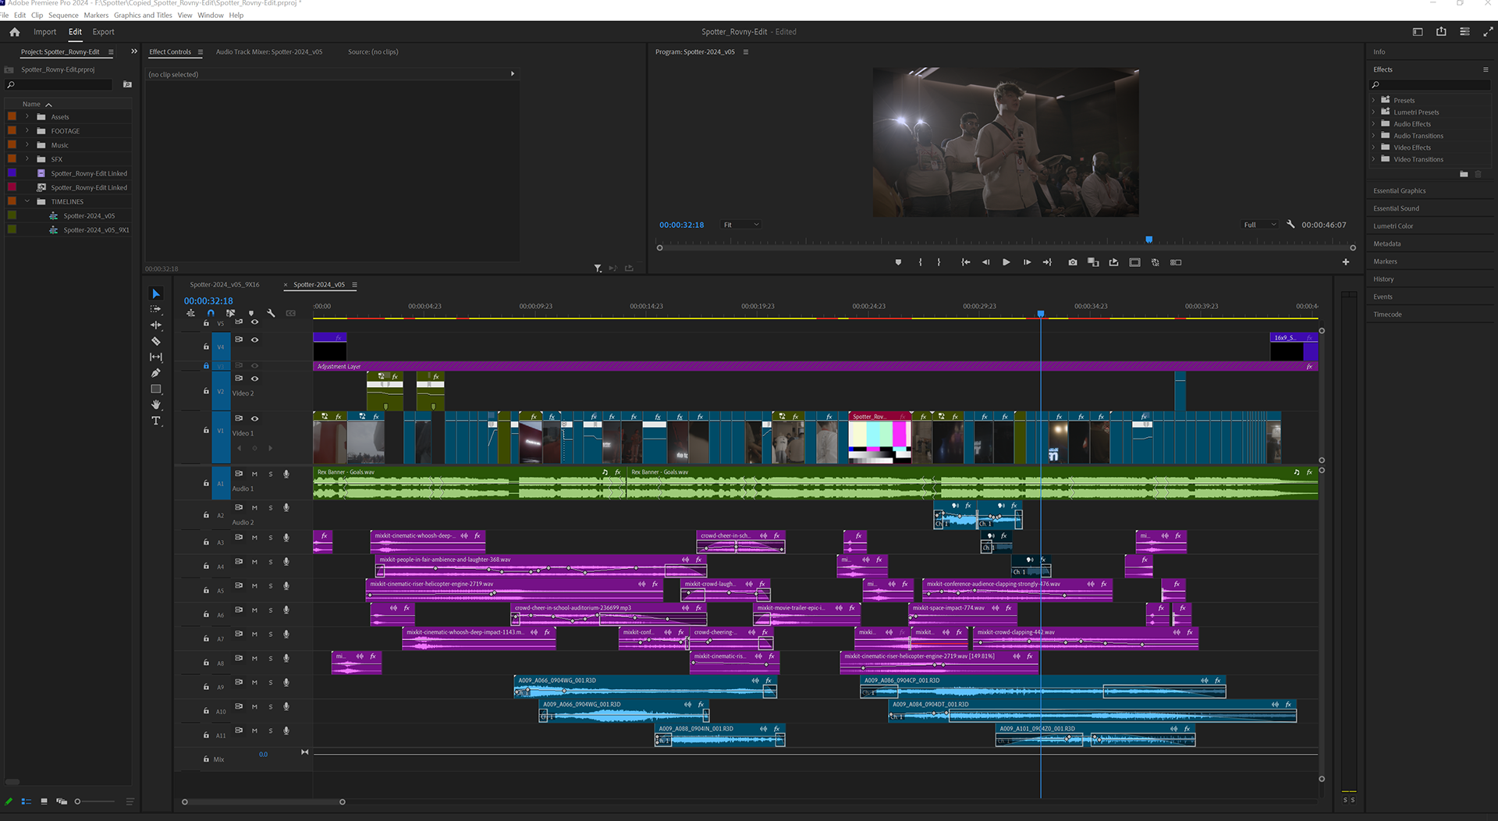Mute Audio 1 track
The width and height of the screenshot is (1498, 821).
pos(254,474)
